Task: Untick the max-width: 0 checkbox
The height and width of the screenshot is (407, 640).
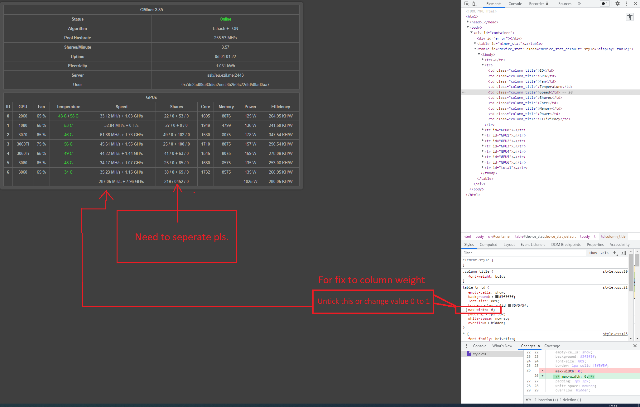Action: click(x=465, y=310)
